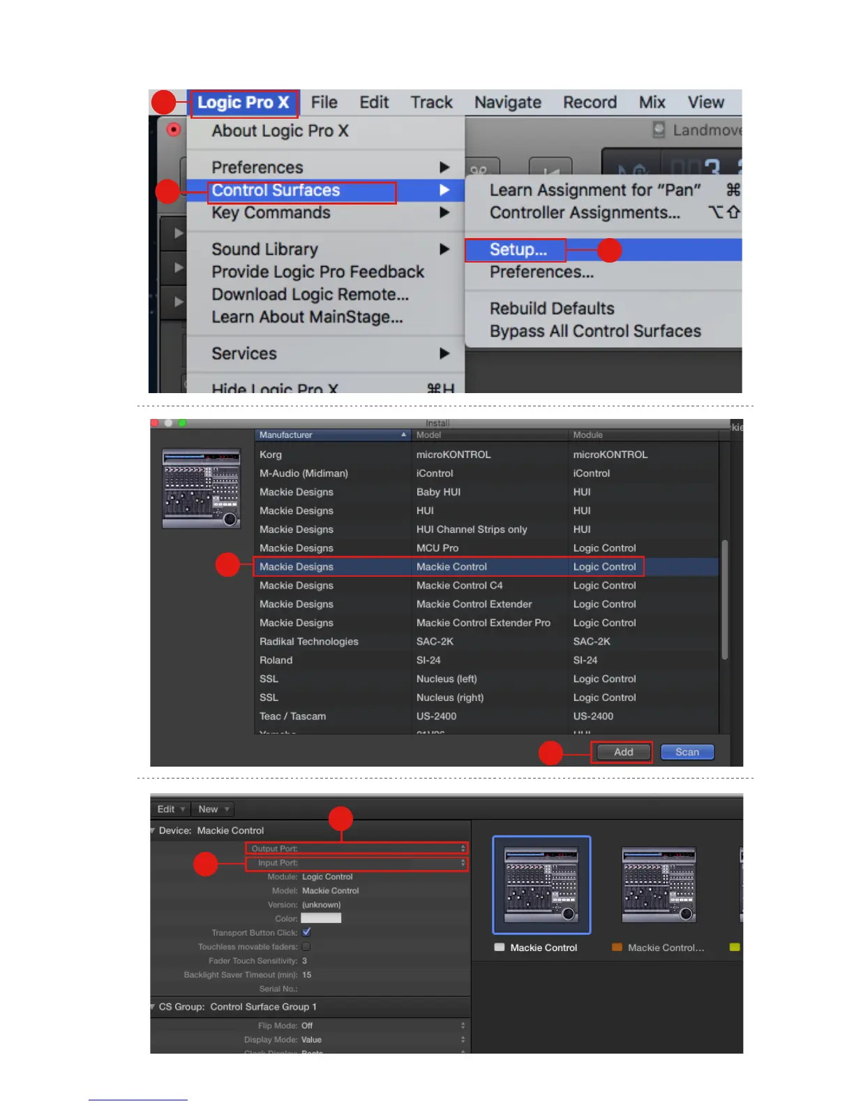Click the red record-enable dot icon
854x1106 pixels.
174,130
